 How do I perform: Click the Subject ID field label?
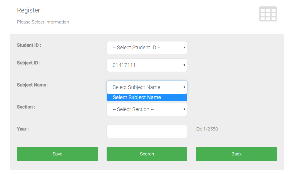coord(29,63)
